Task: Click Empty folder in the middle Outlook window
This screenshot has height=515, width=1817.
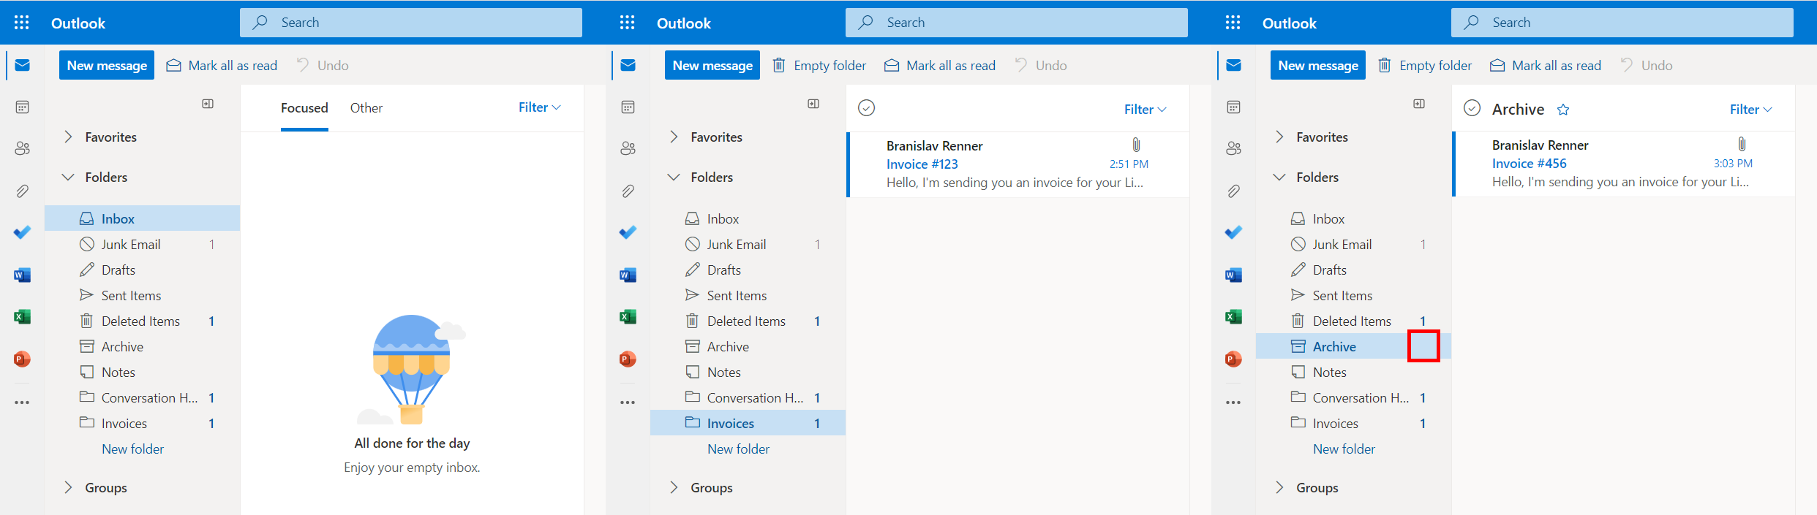Action: pyautogui.click(x=820, y=66)
